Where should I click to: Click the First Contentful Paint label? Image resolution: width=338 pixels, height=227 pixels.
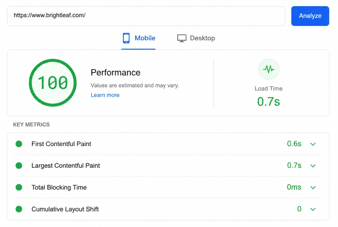click(x=61, y=144)
